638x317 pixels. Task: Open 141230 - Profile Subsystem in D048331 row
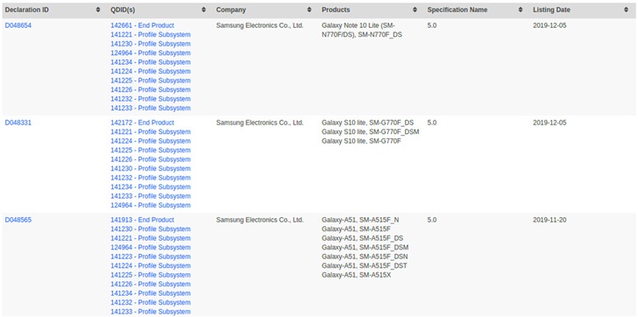coord(151,168)
